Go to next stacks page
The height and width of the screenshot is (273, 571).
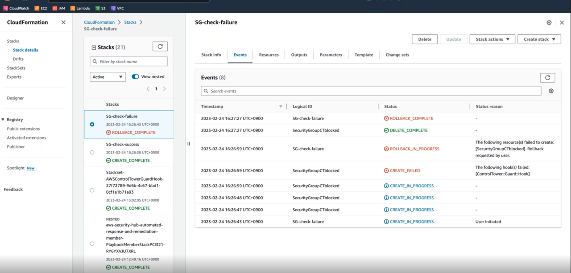coord(165,89)
